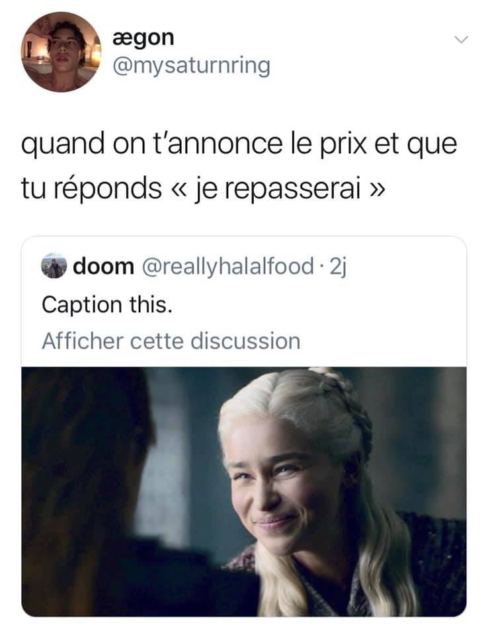Viewport: 488px width, 635px height.
Task: Open the Caption this quoted tweet text
Action: [x=107, y=305]
